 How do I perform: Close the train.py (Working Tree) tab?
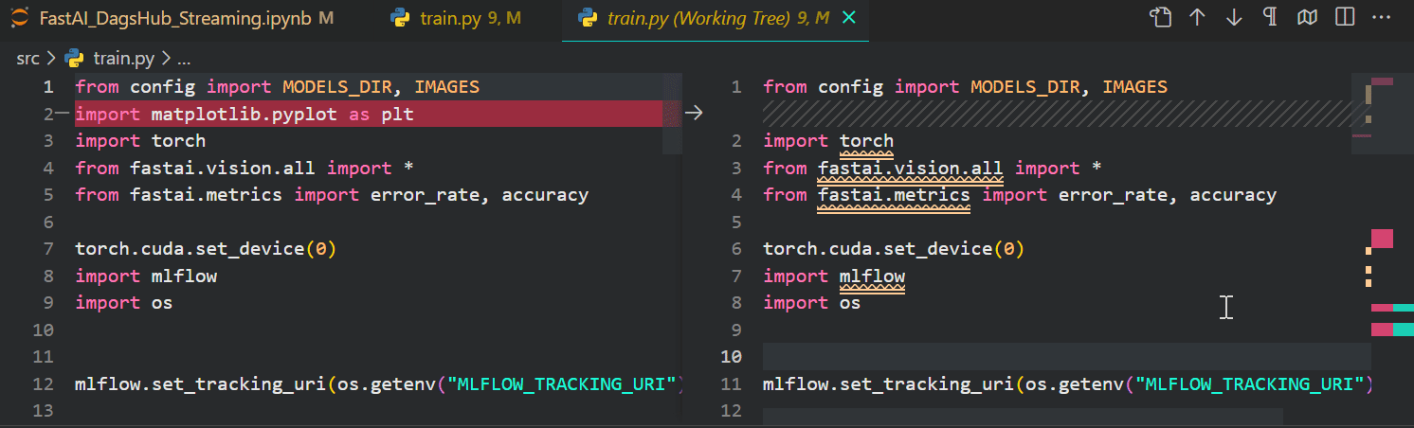[x=849, y=18]
